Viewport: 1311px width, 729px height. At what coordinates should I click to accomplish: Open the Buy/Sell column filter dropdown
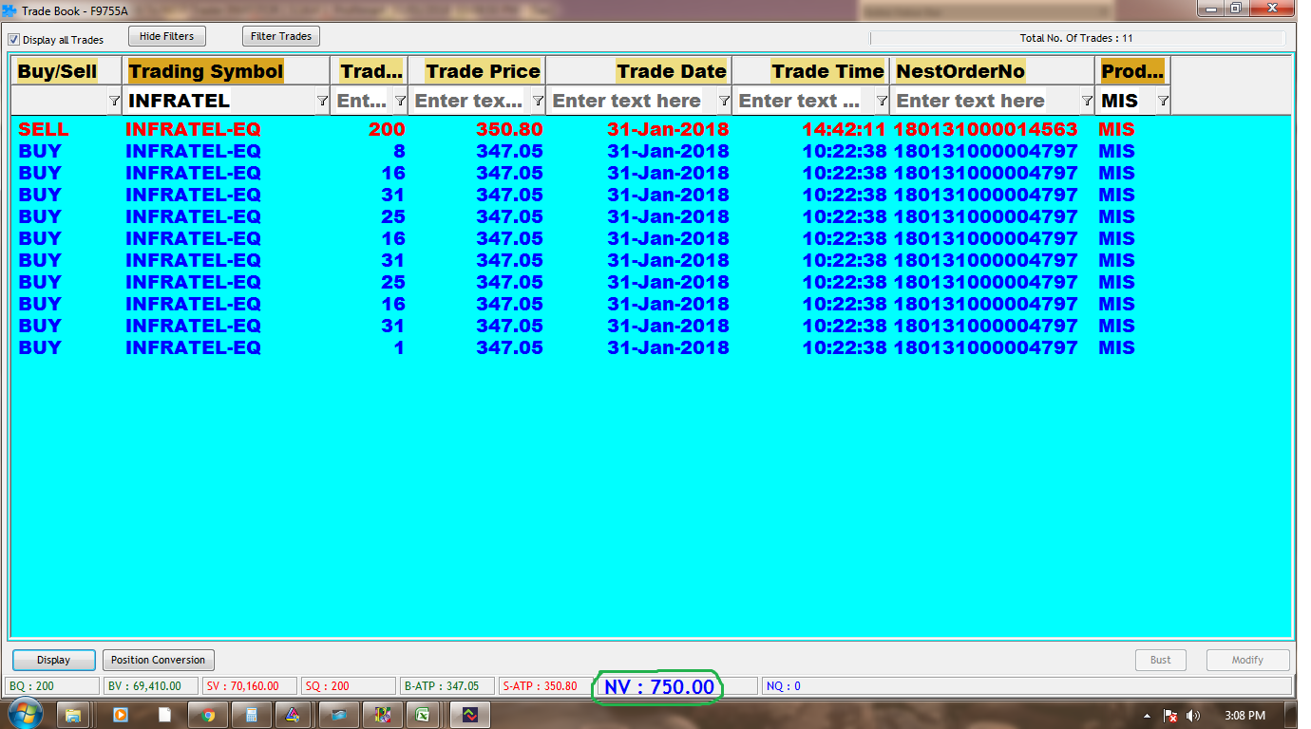tap(114, 101)
